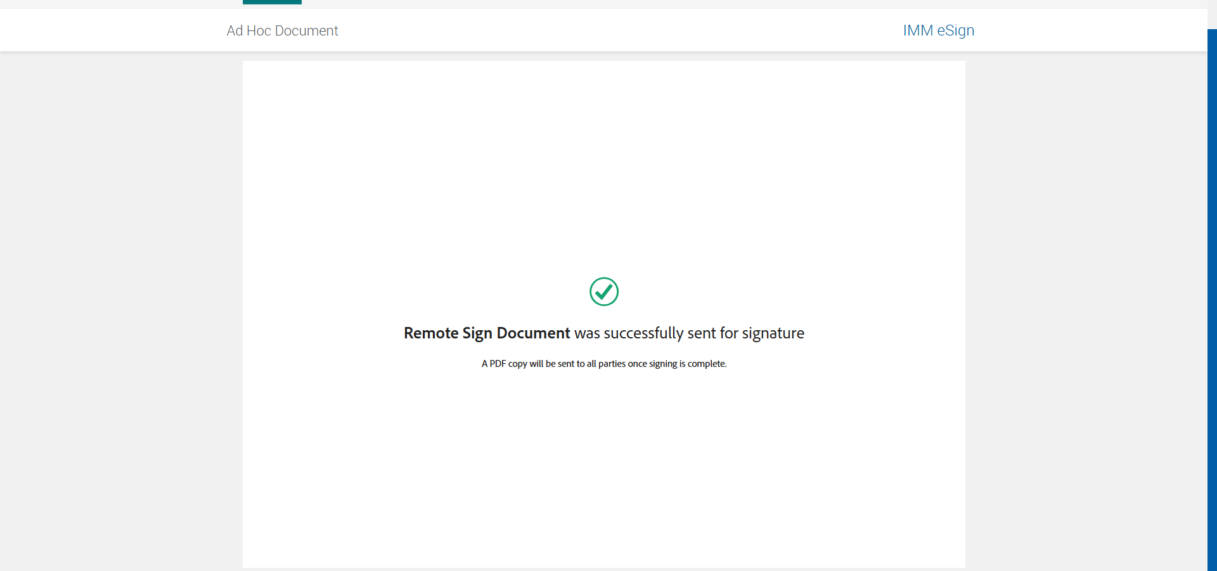Click the blue vertical scrollbar thumb
Image resolution: width=1217 pixels, height=571 pixels.
point(1212,298)
